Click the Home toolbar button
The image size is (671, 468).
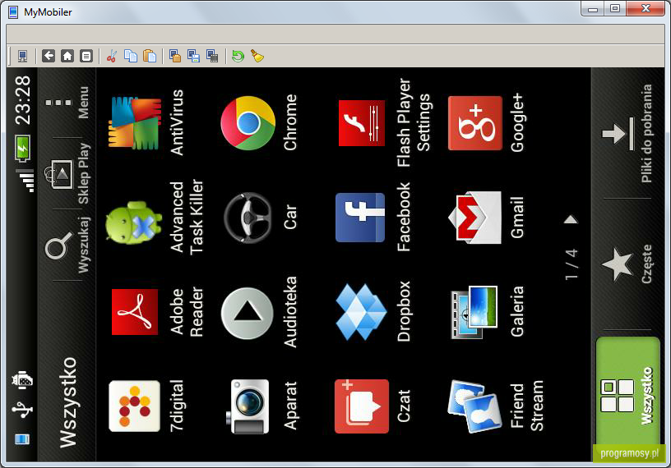67,56
